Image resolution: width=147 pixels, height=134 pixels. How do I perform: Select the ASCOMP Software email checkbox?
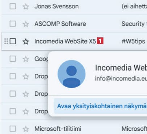coord(13,24)
